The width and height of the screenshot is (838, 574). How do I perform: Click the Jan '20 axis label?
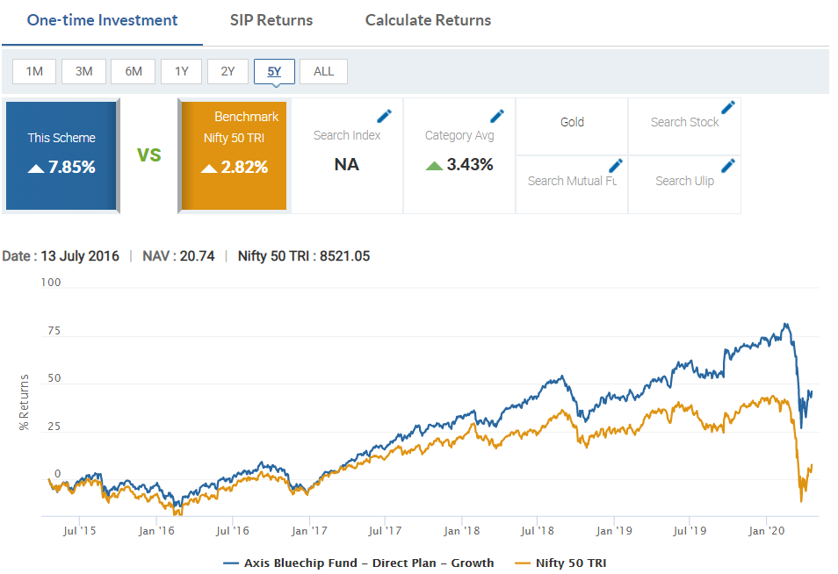point(766,531)
